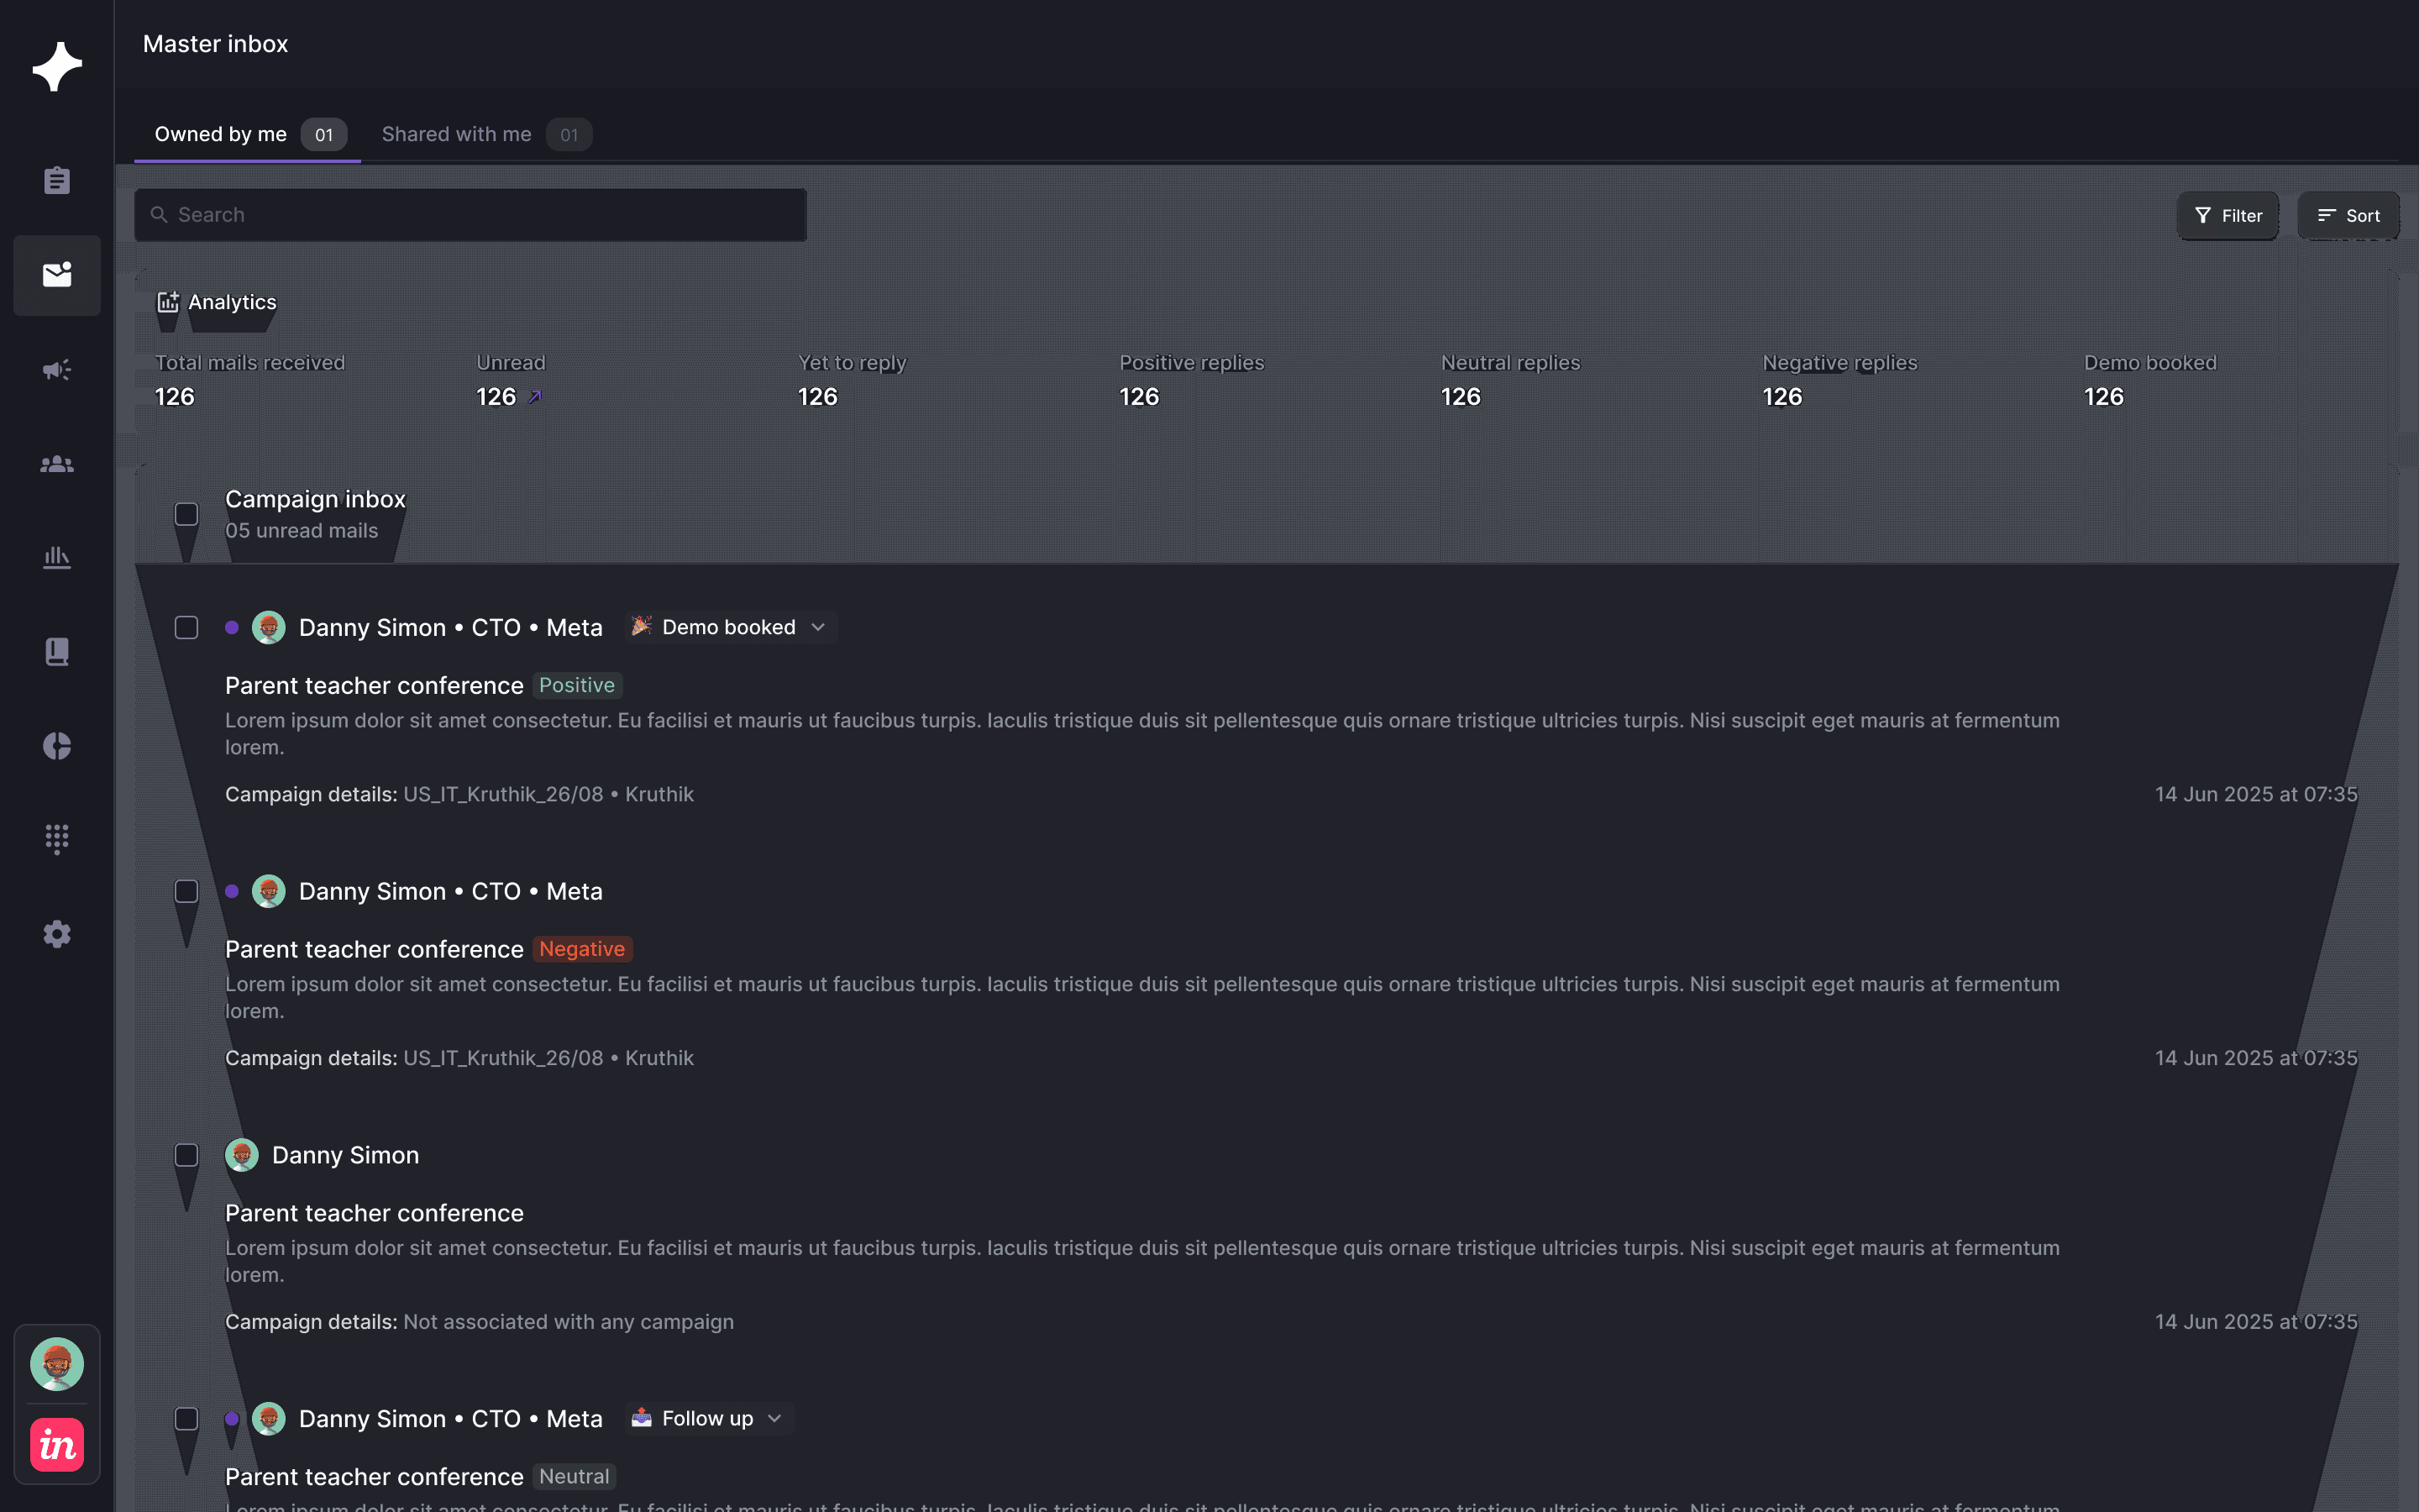The width and height of the screenshot is (2419, 1512).
Task: Click the Master inbox title
Action: (215, 44)
